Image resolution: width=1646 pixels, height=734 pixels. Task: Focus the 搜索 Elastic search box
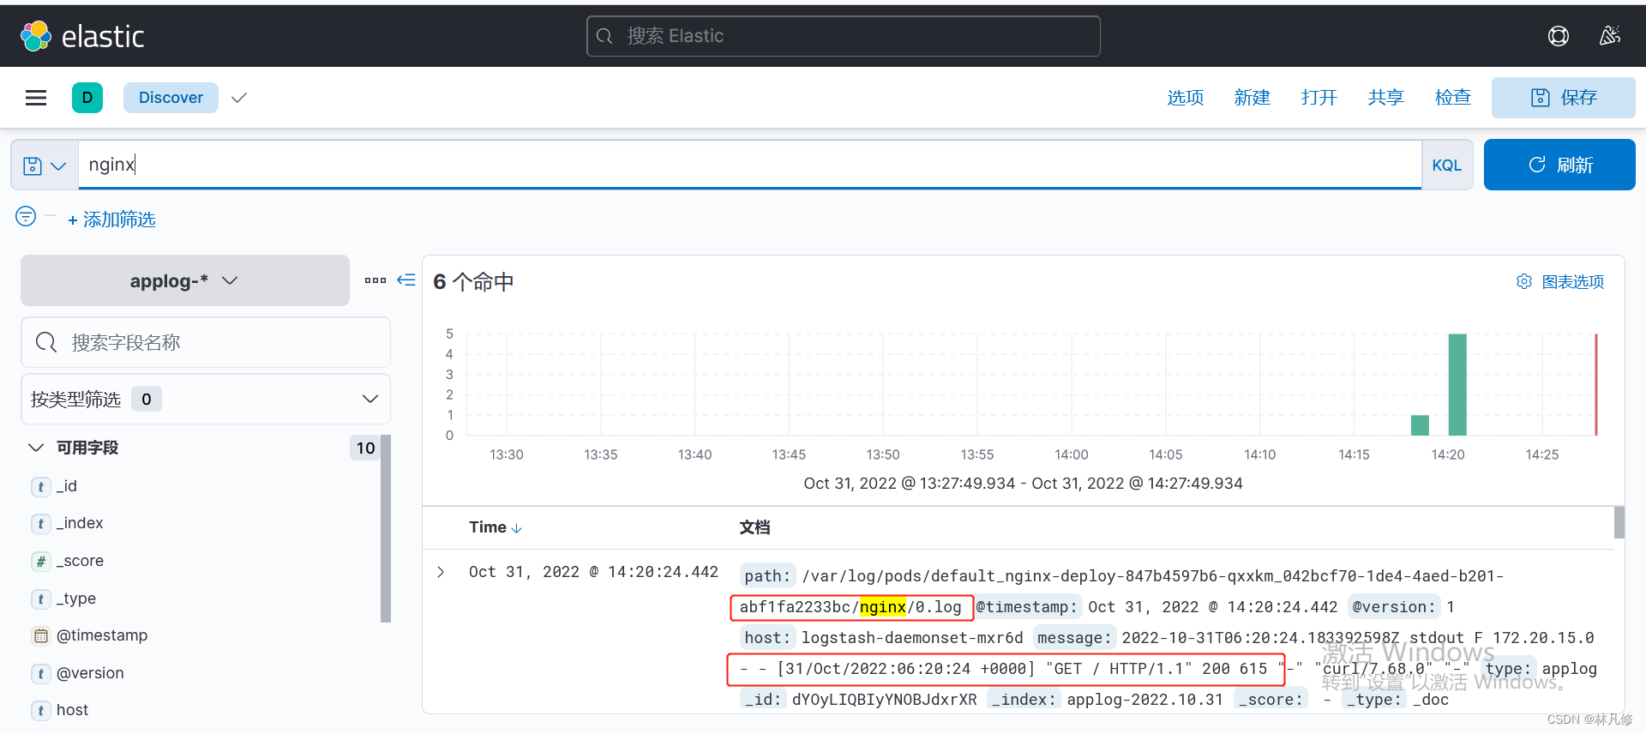(844, 36)
